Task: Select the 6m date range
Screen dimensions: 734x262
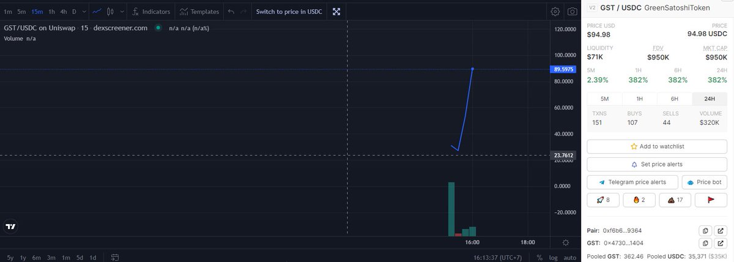Action: click(37, 257)
